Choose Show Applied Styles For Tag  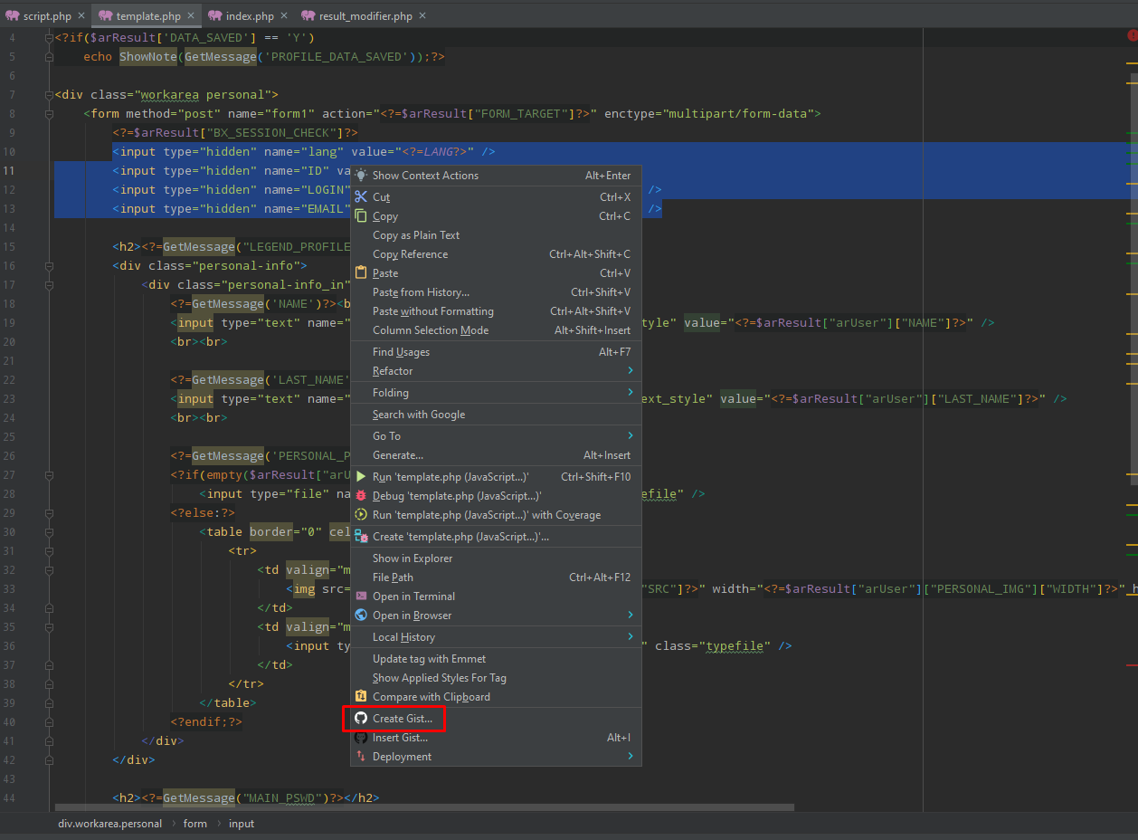click(x=496, y=678)
